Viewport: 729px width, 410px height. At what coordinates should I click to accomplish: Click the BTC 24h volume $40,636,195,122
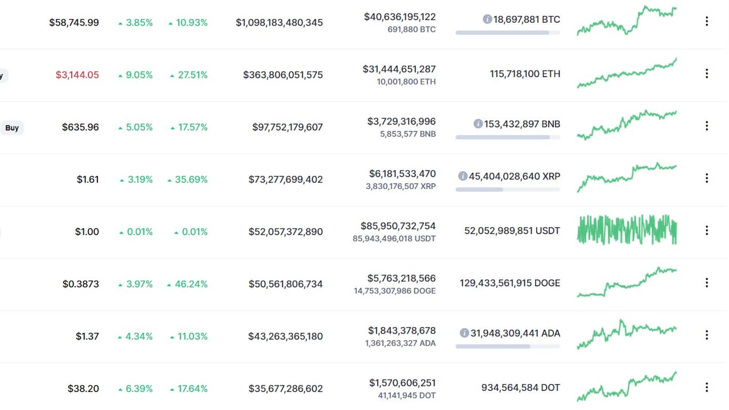(x=400, y=17)
